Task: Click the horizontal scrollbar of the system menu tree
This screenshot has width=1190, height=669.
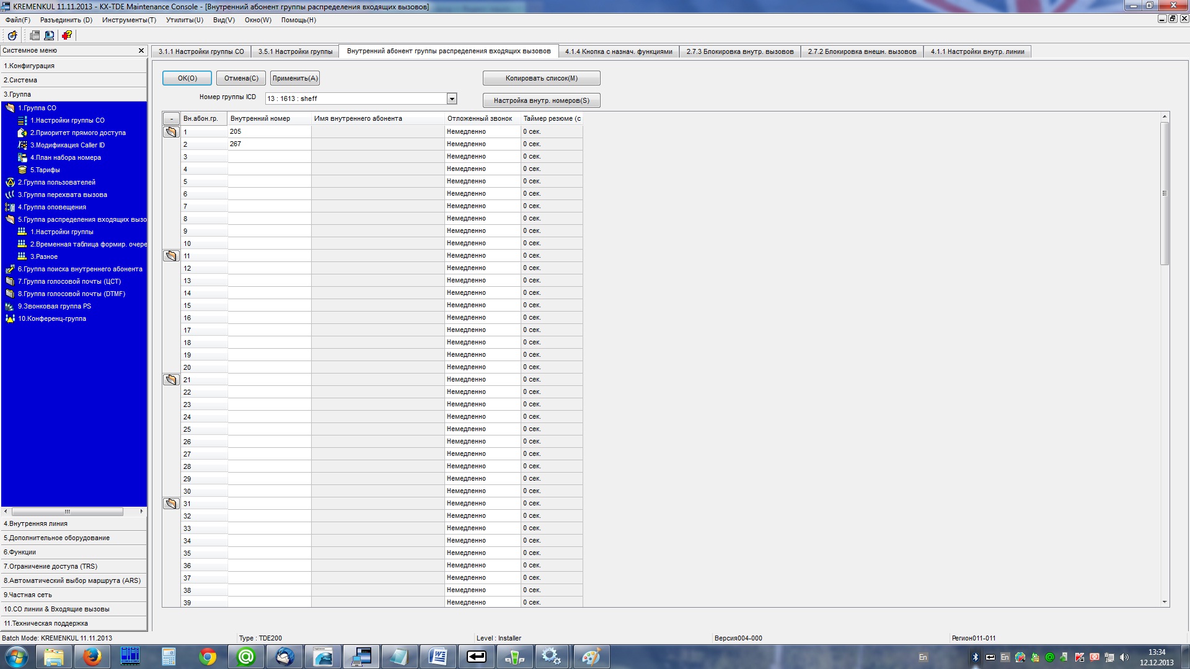Action: [67, 512]
